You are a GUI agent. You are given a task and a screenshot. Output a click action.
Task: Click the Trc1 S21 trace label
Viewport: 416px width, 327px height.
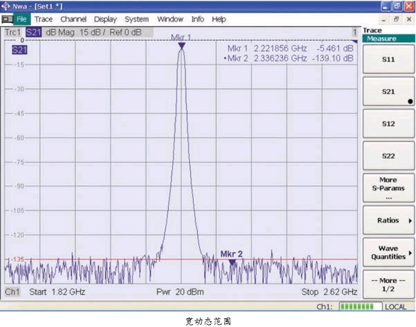point(23,33)
